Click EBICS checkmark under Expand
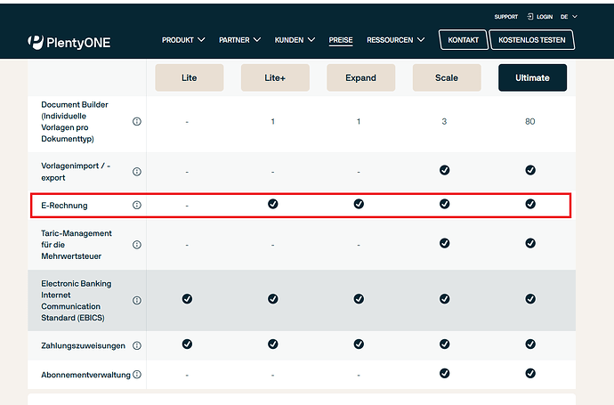This screenshot has height=405, width=614. [359, 299]
